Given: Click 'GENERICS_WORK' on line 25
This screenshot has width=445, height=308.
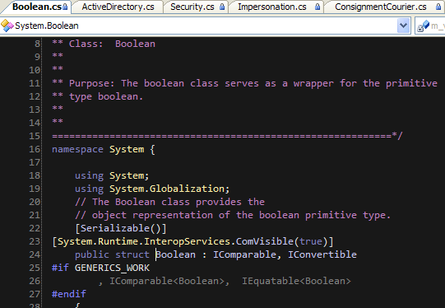Looking at the screenshot, I should (112, 268).
